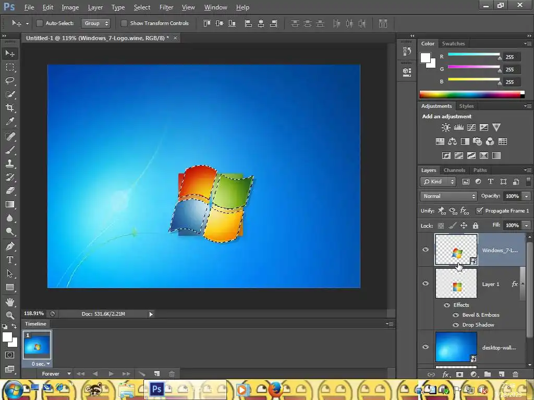Hide the desktop-wallpaper layer

[x=426, y=347]
